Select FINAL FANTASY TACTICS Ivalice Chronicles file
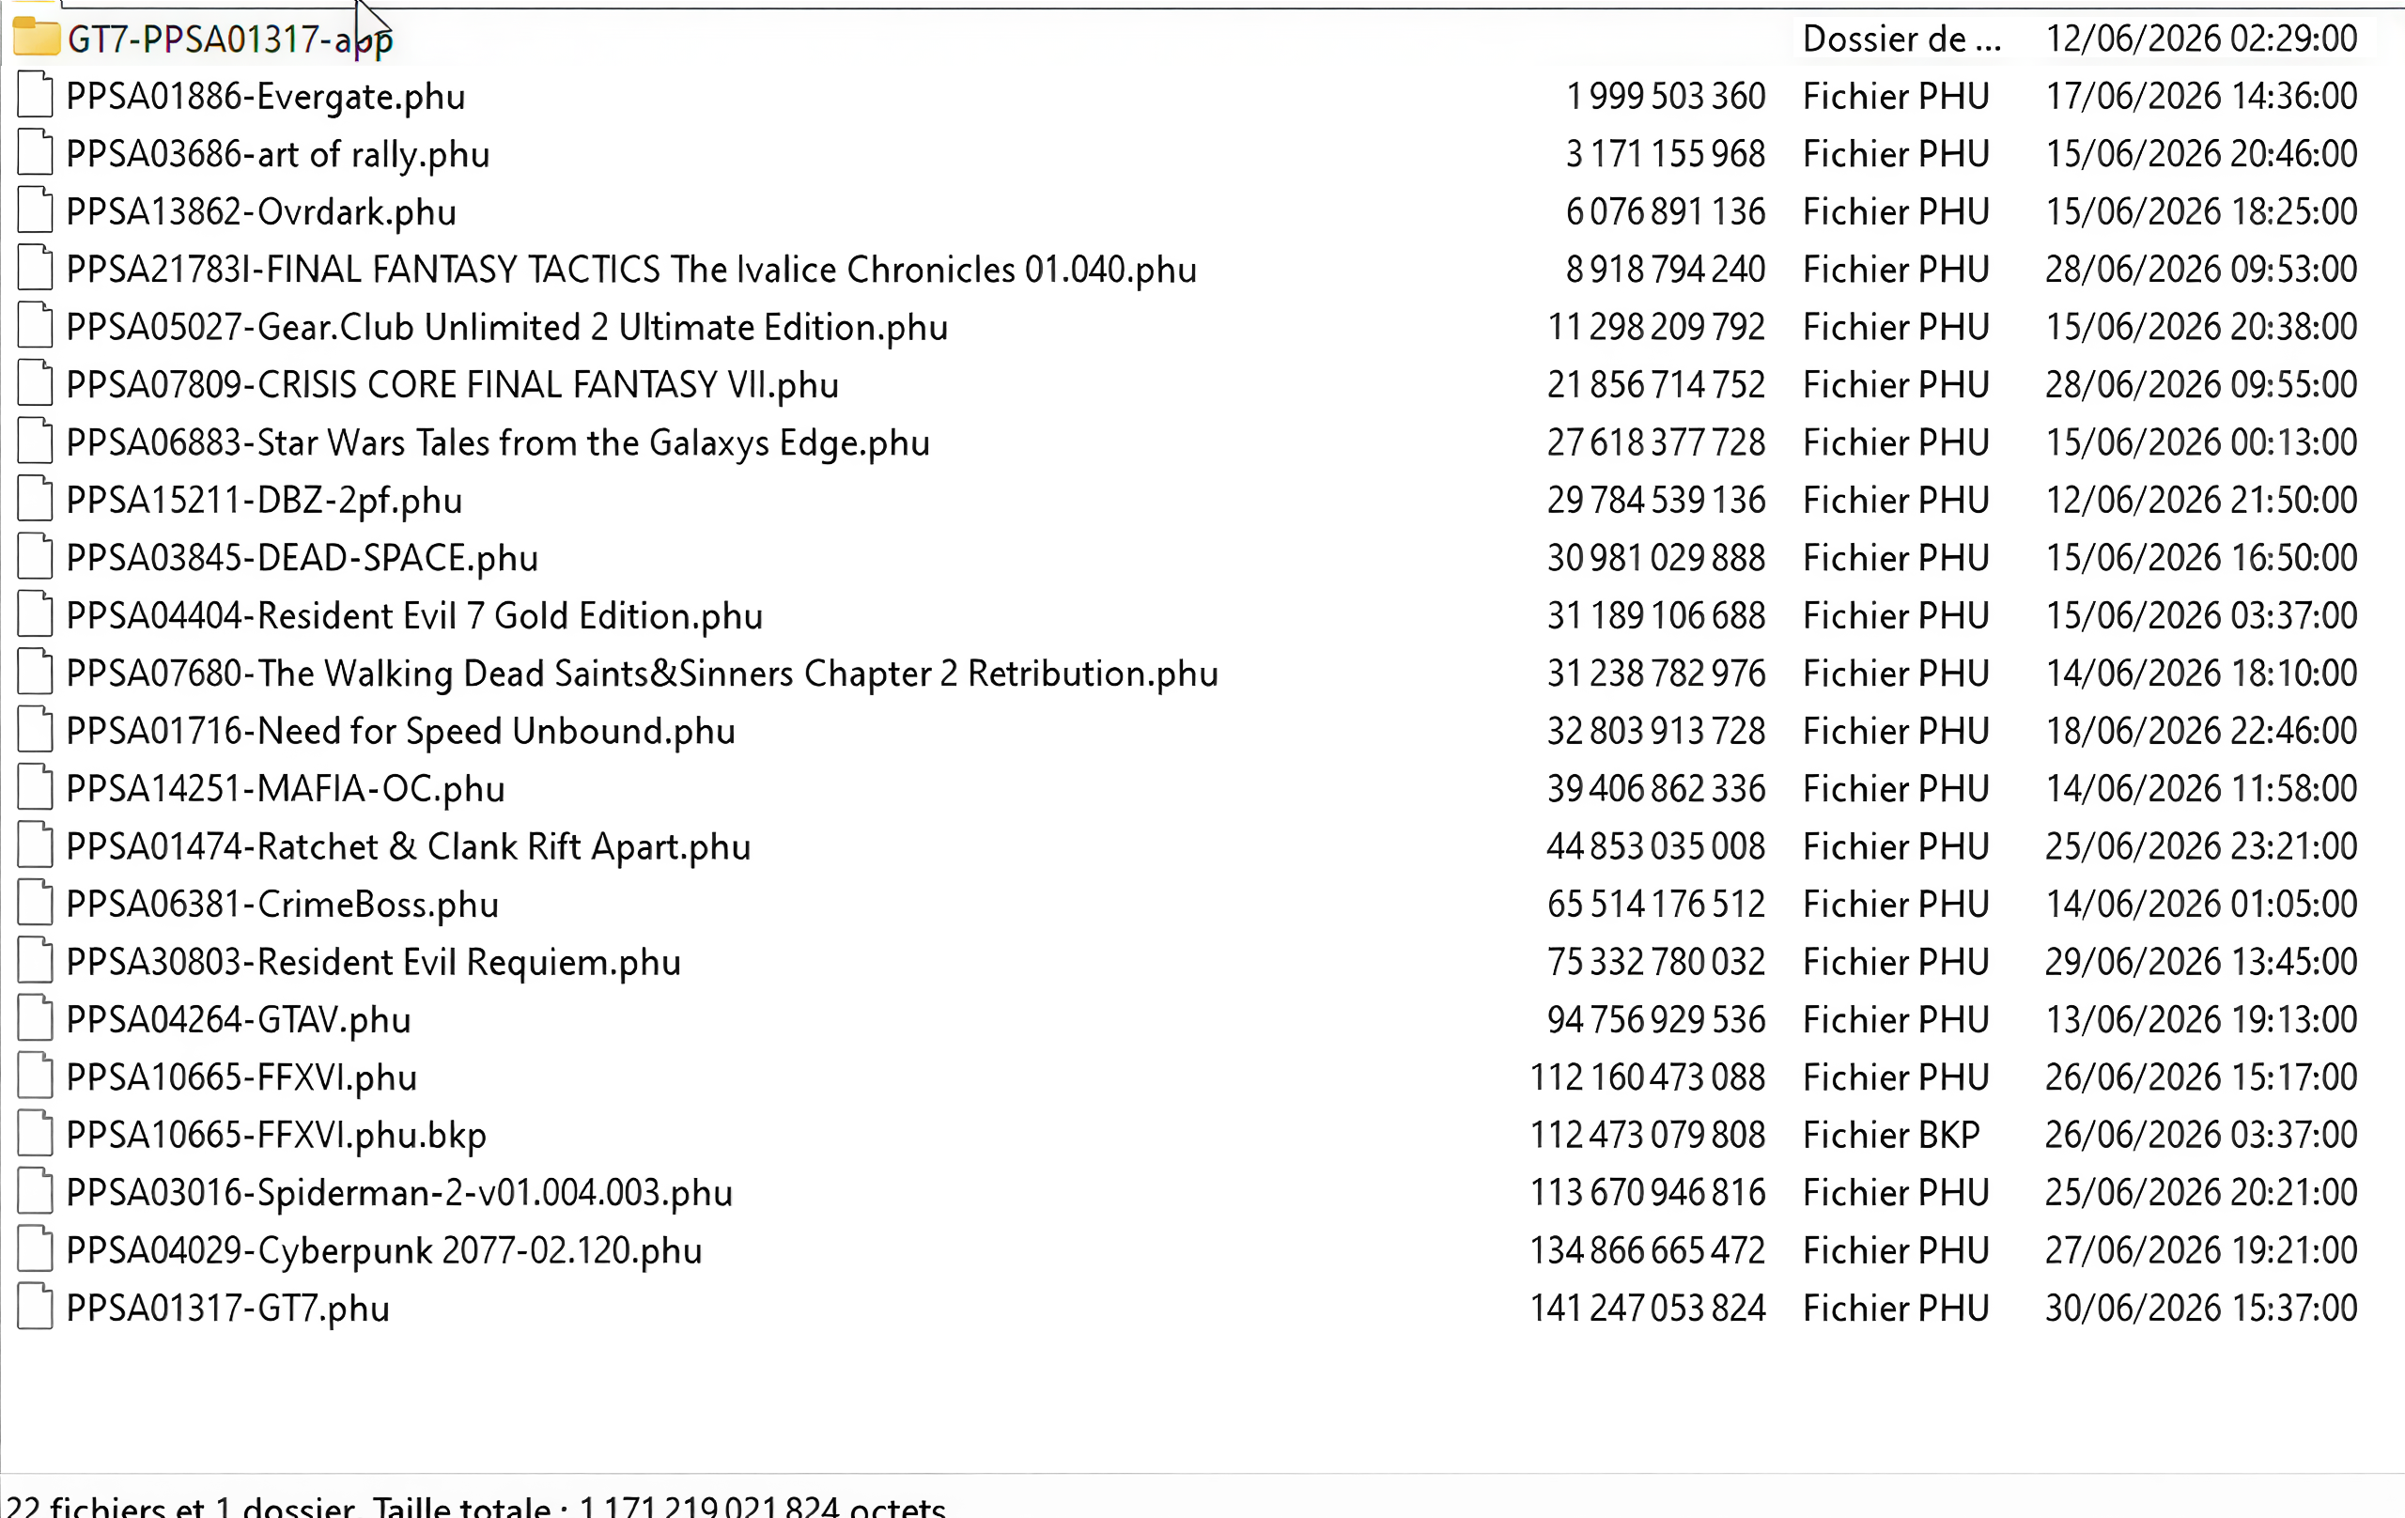The width and height of the screenshot is (2405, 1518). 631,270
